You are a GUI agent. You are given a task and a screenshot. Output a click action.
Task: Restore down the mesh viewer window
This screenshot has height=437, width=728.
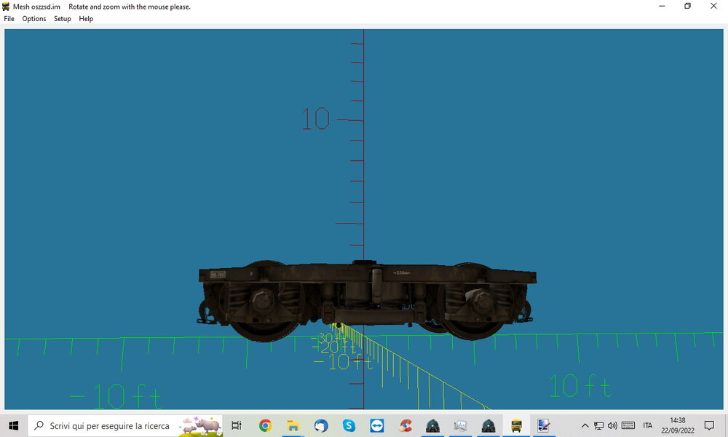pos(688,6)
